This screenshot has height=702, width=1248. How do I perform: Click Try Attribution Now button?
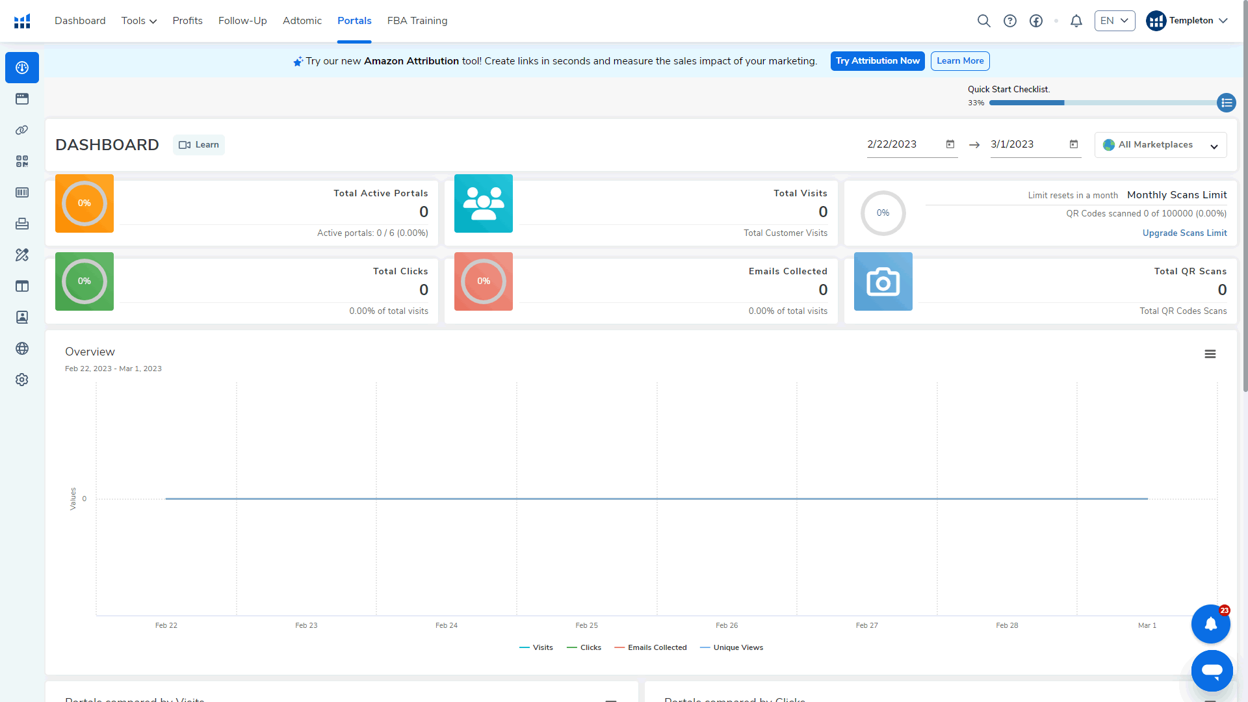(x=876, y=61)
